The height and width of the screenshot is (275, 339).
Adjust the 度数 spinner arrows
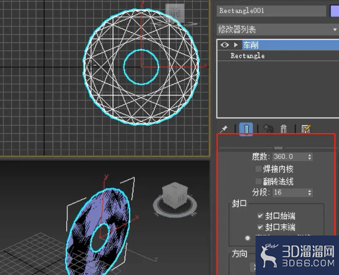(309, 157)
